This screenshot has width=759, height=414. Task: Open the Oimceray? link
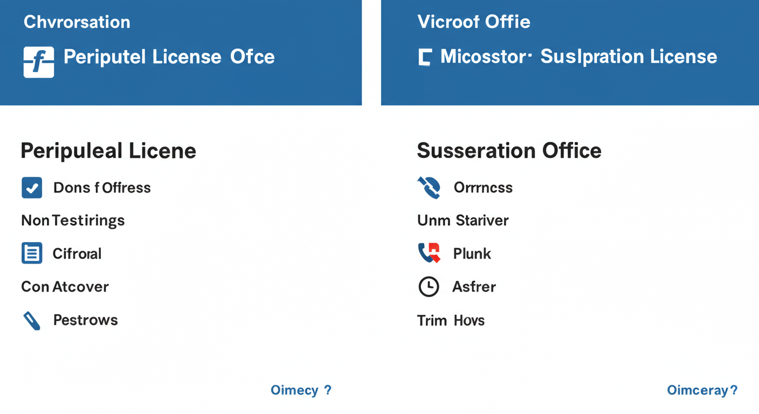click(x=702, y=390)
